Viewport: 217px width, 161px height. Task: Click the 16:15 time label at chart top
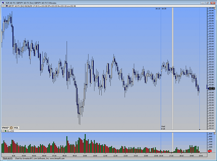158,9
